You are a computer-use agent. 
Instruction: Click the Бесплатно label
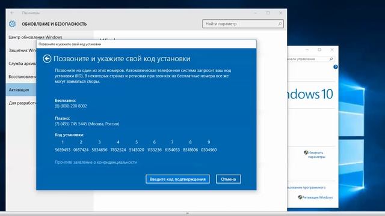pos(66,100)
